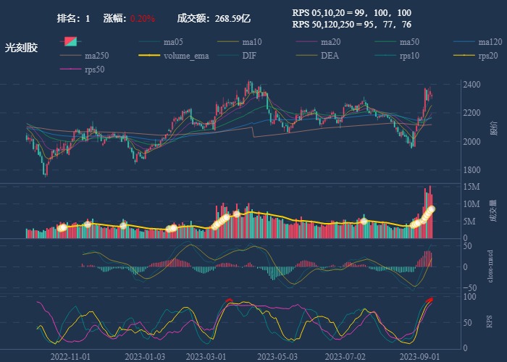Screen dimensions: 507x362
Task: Click the rps20 legend entry
Action: (x=477, y=56)
